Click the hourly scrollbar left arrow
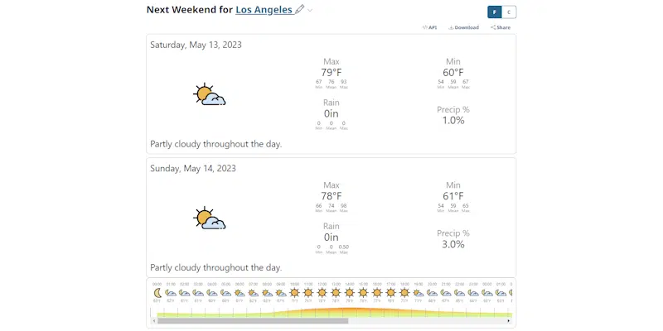Viewport: 663px width, 331px height. 153,321
